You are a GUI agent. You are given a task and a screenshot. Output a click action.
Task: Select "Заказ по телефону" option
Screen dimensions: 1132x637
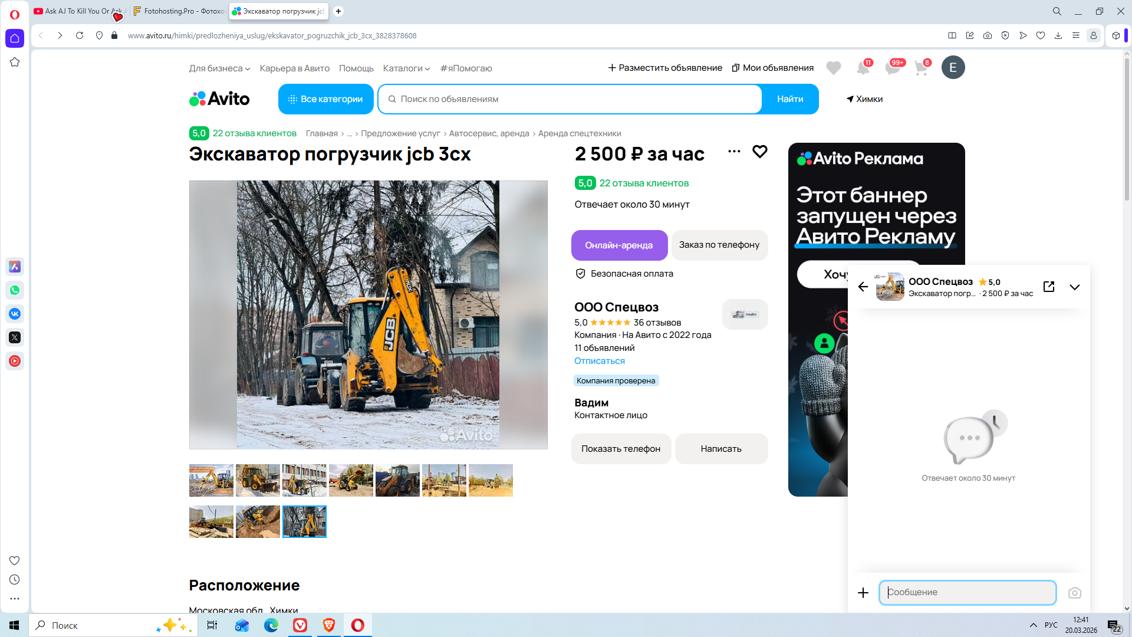click(719, 245)
